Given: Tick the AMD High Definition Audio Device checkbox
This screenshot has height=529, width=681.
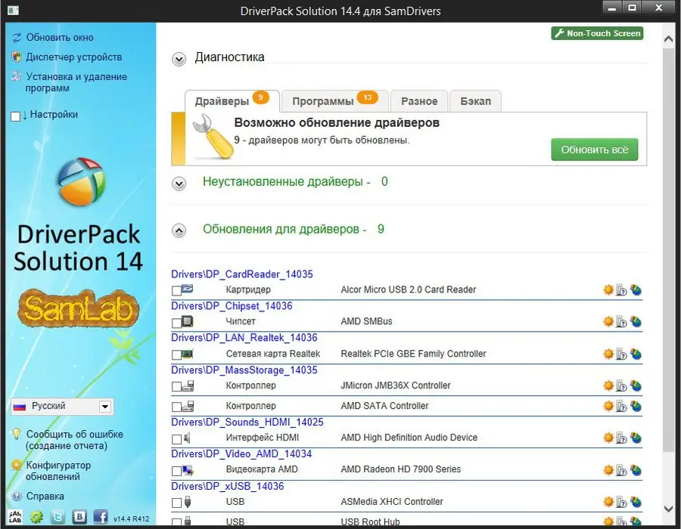Looking at the screenshot, I should pos(176,439).
